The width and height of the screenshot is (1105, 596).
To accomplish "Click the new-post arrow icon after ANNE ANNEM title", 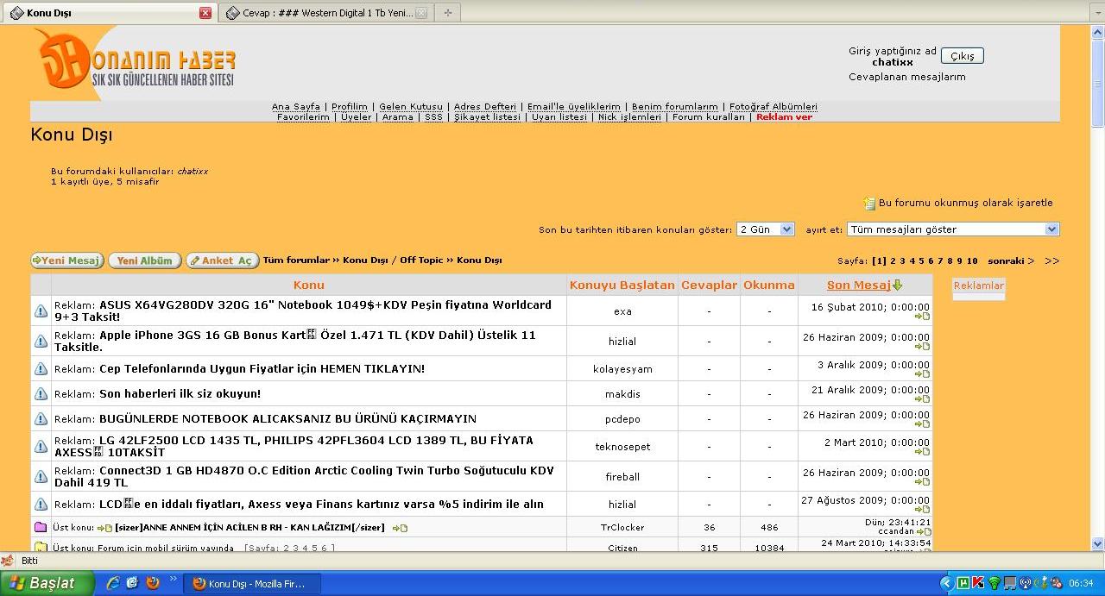I will click(x=400, y=528).
